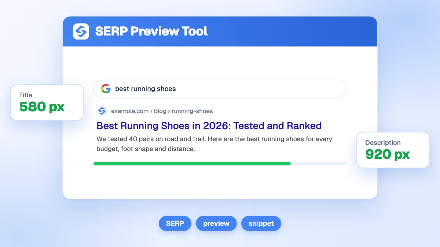Select the snippet tag pill

[x=261, y=223]
